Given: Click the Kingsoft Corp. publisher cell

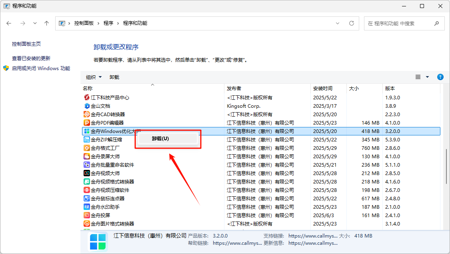Looking at the screenshot, I should coord(243,106).
